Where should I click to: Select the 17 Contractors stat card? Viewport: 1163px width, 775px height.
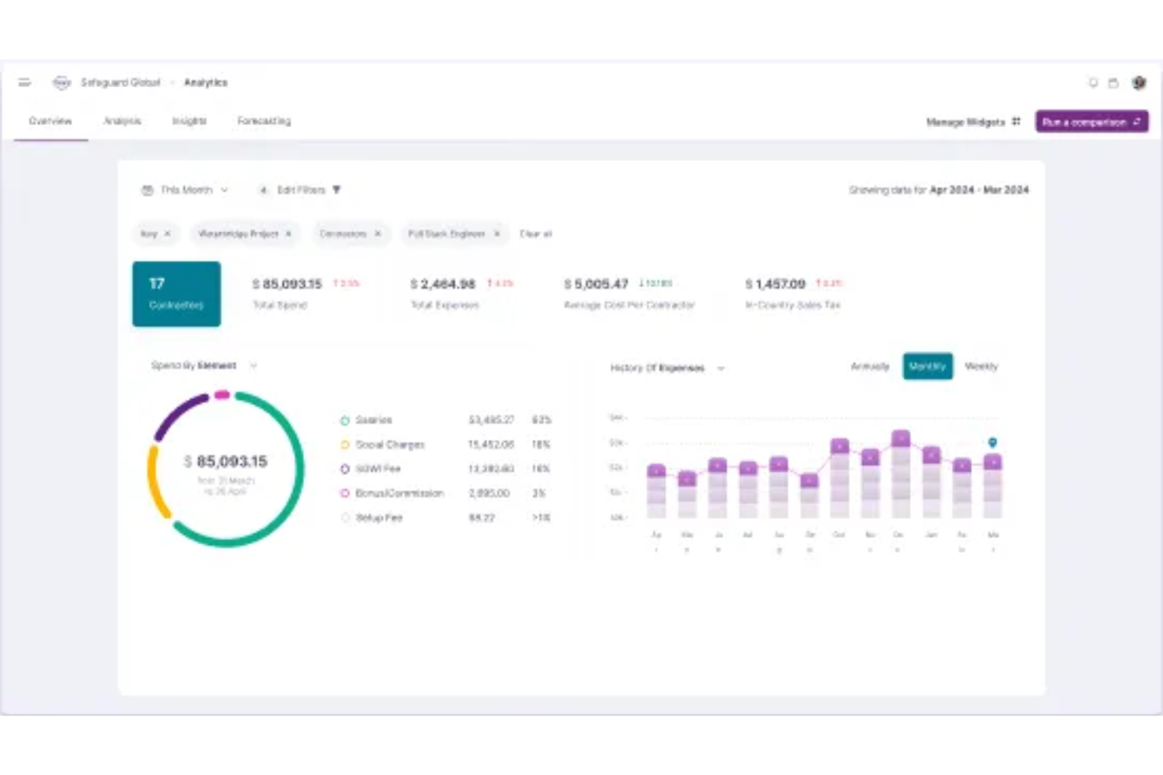[x=176, y=294]
